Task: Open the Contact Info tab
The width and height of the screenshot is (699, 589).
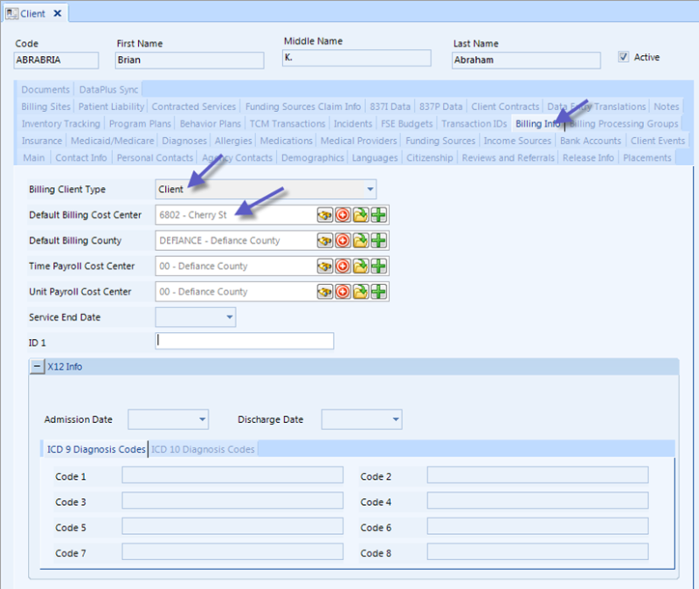Action: click(x=81, y=158)
